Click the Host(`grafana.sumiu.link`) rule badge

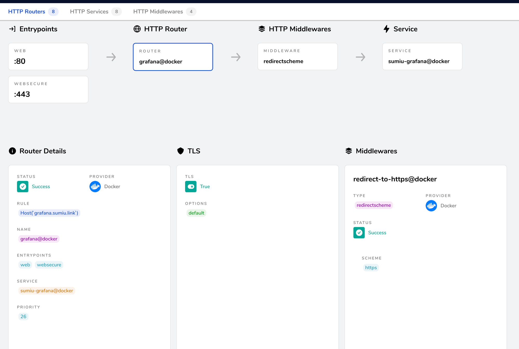[x=49, y=213]
